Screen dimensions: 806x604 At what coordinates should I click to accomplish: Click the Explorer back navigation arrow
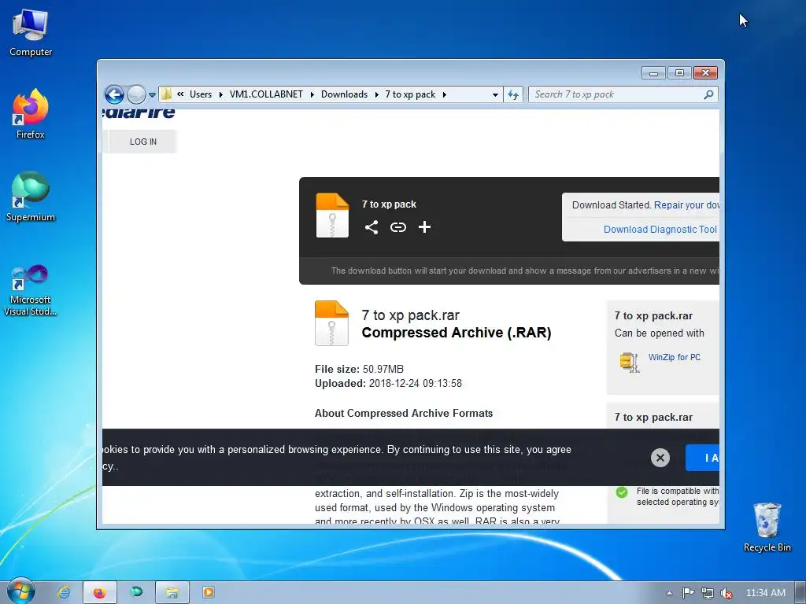click(114, 94)
